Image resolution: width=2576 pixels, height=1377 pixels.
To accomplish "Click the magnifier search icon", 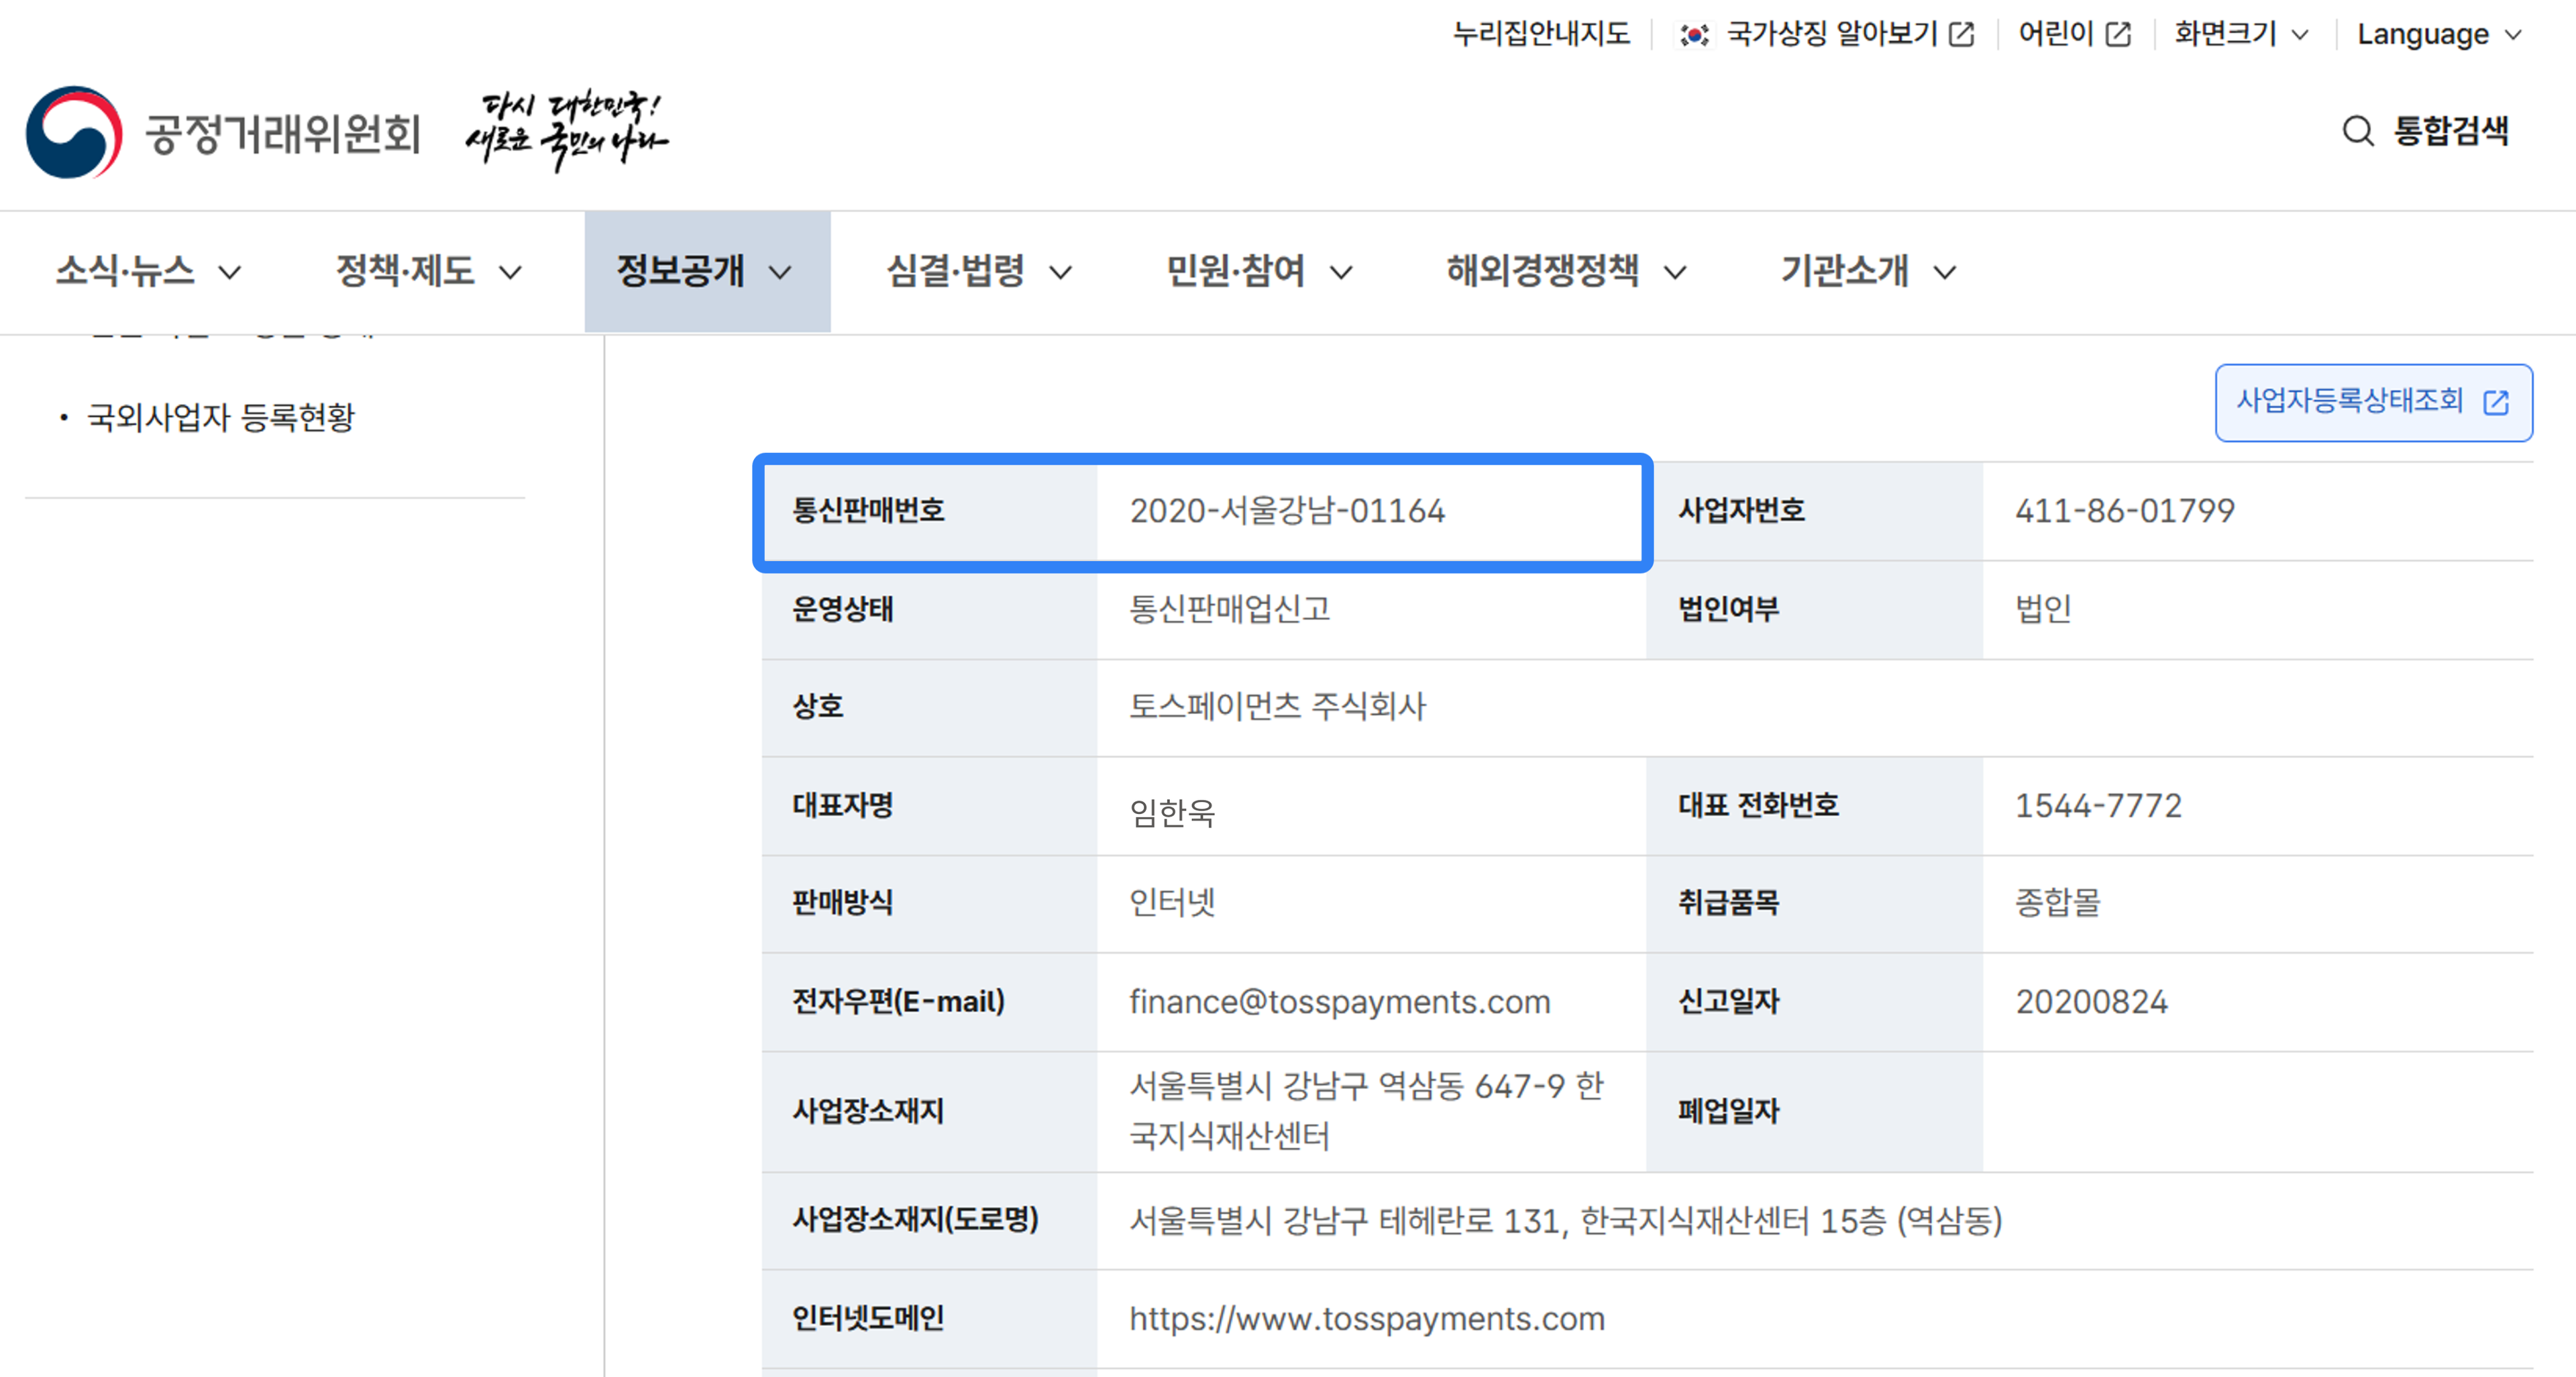I will click(x=2357, y=131).
